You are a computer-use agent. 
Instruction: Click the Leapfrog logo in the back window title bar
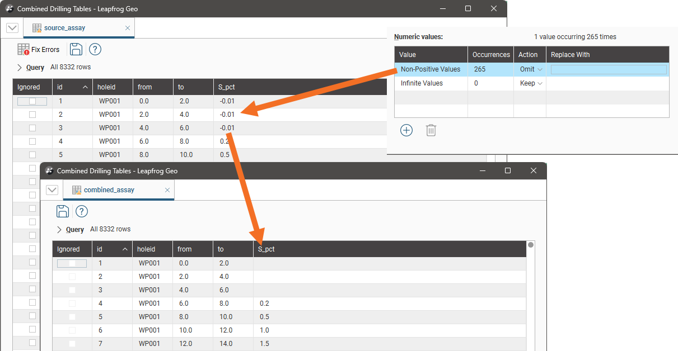tap(9, 9)
